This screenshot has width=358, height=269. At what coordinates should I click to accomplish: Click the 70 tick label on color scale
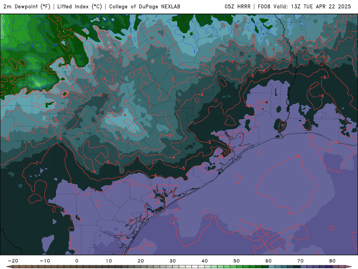(300, 261)
